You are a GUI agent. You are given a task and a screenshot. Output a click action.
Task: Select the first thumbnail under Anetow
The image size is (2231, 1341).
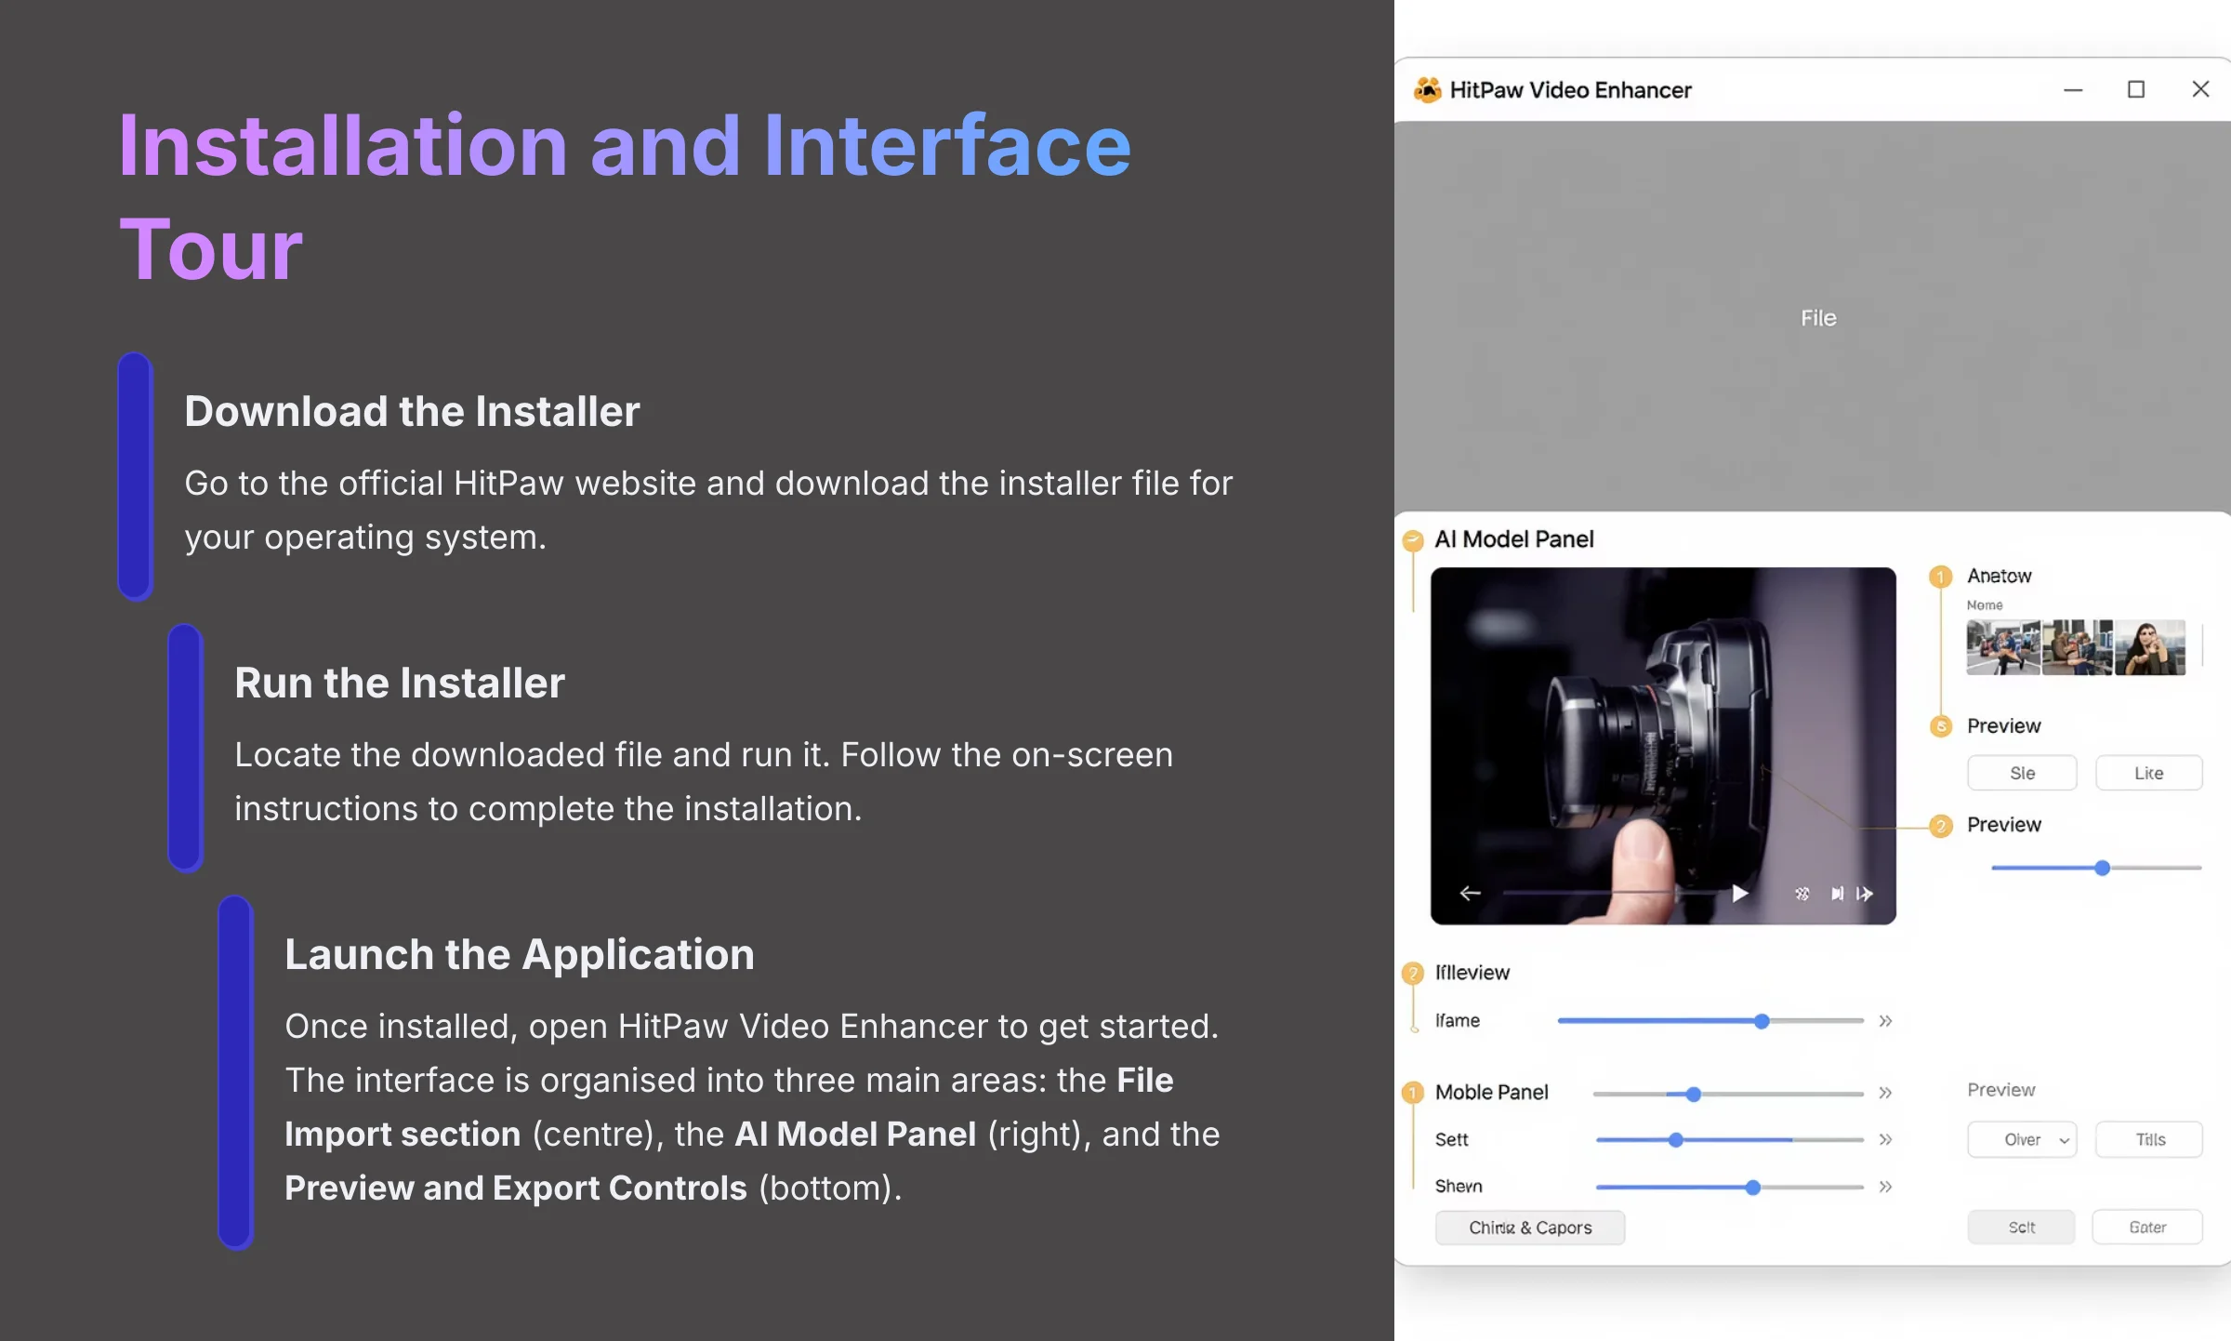click(x=2003, y=647)
